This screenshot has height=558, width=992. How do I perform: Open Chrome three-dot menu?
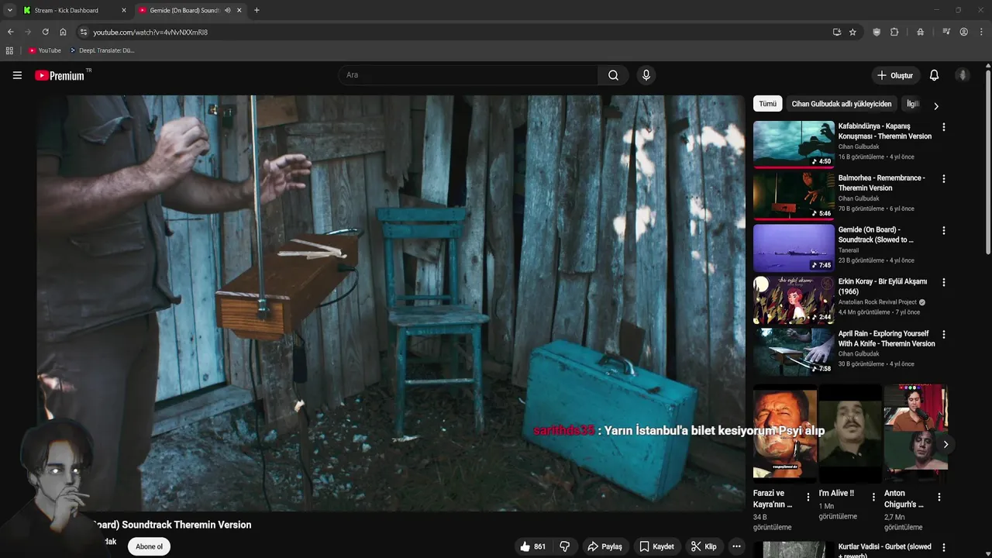981,32
